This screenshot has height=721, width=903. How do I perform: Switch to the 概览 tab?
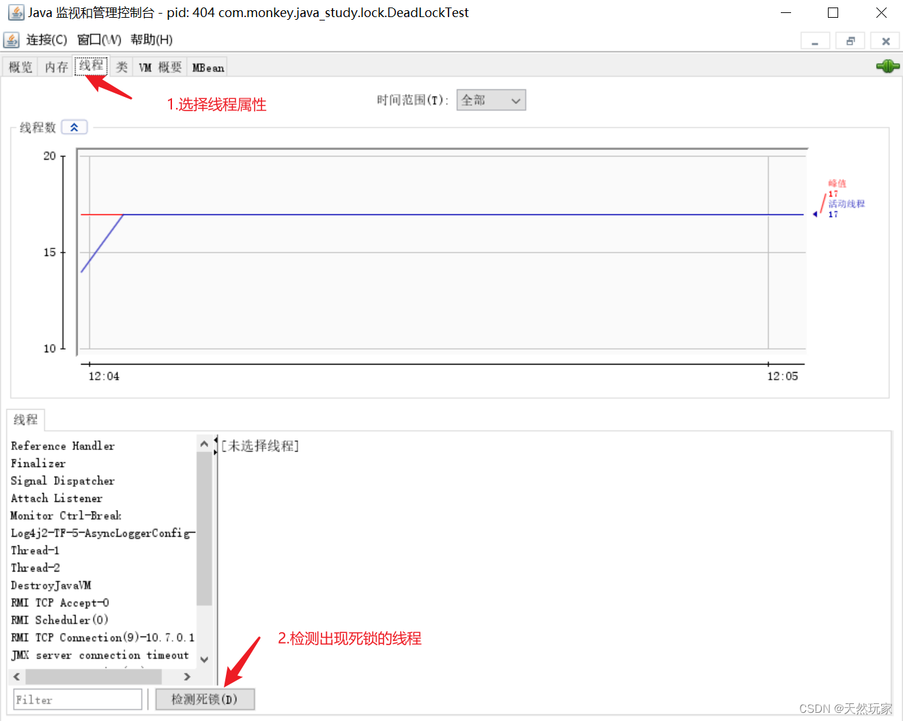pyautogui.click(x=20, y=67)
